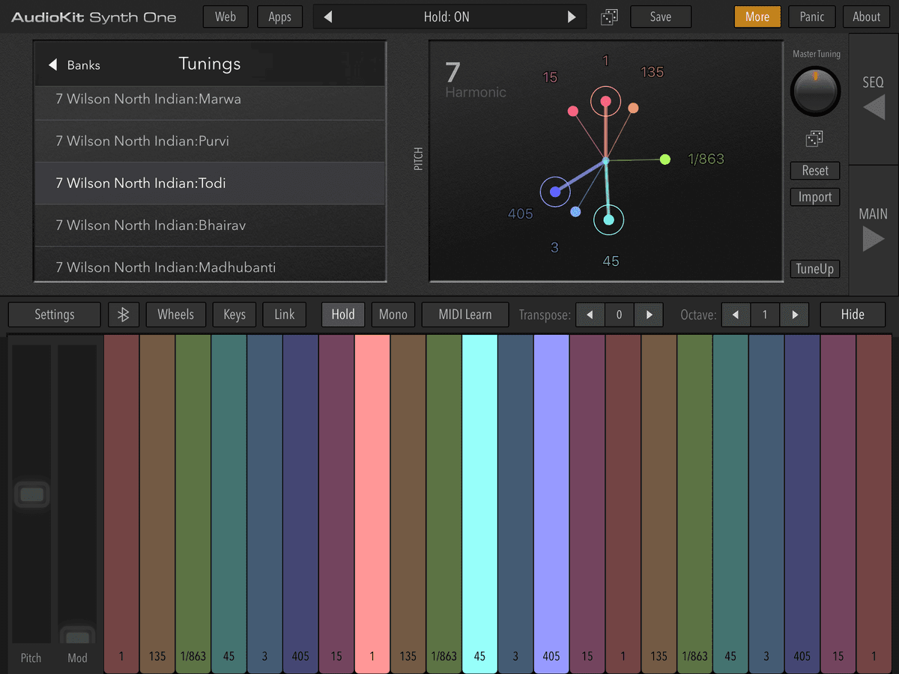Click the Master Tuning knob
899x674 pixels.
[816, 92]
